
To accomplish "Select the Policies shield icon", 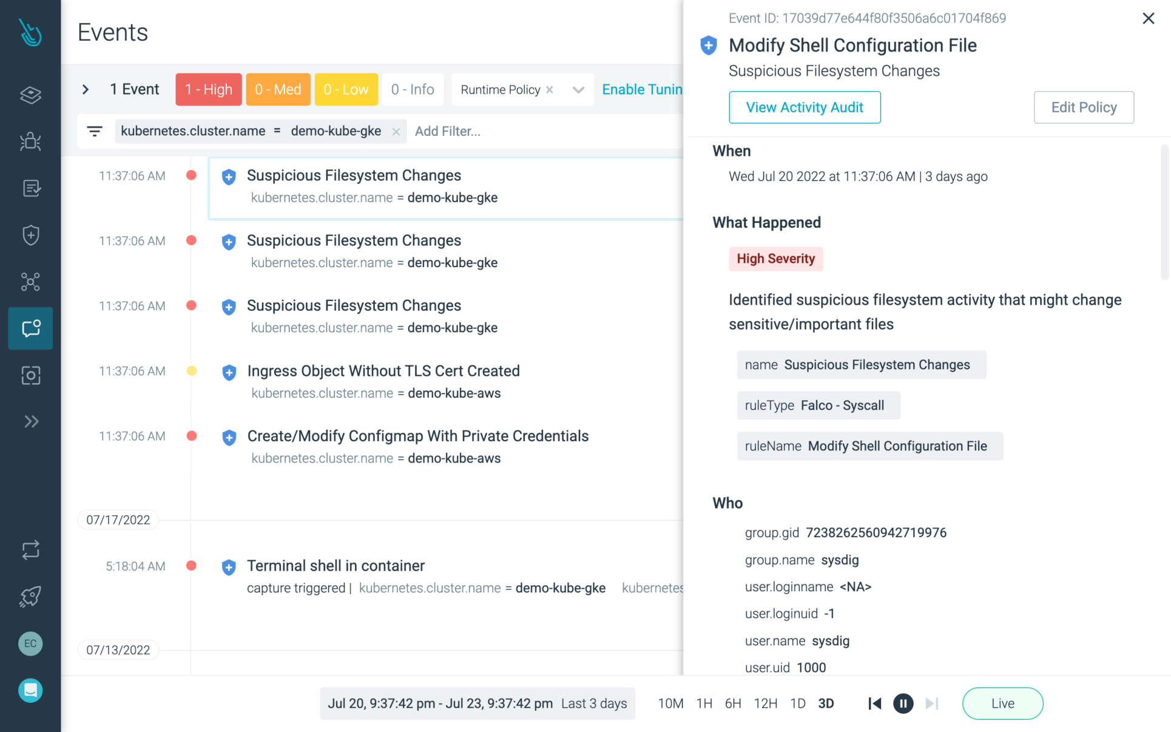I will coord(30,235).
